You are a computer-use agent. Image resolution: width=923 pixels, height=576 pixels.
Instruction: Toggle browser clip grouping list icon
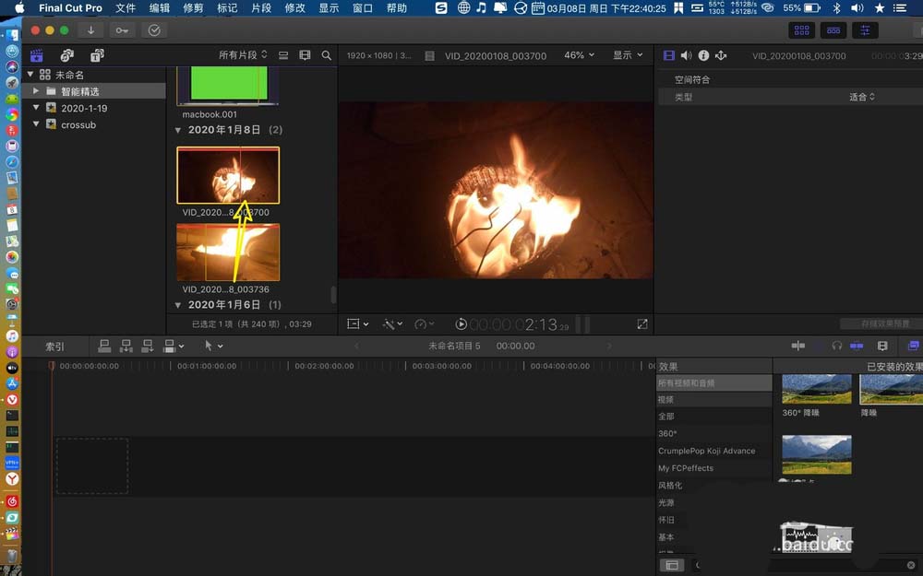(283, 55)
